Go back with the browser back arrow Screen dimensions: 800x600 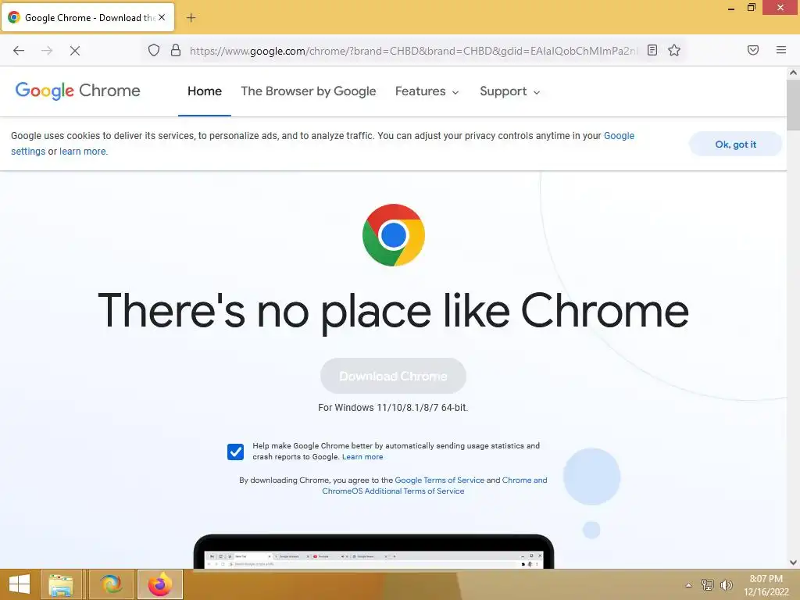pyautogui.click(x=19, y=51)
